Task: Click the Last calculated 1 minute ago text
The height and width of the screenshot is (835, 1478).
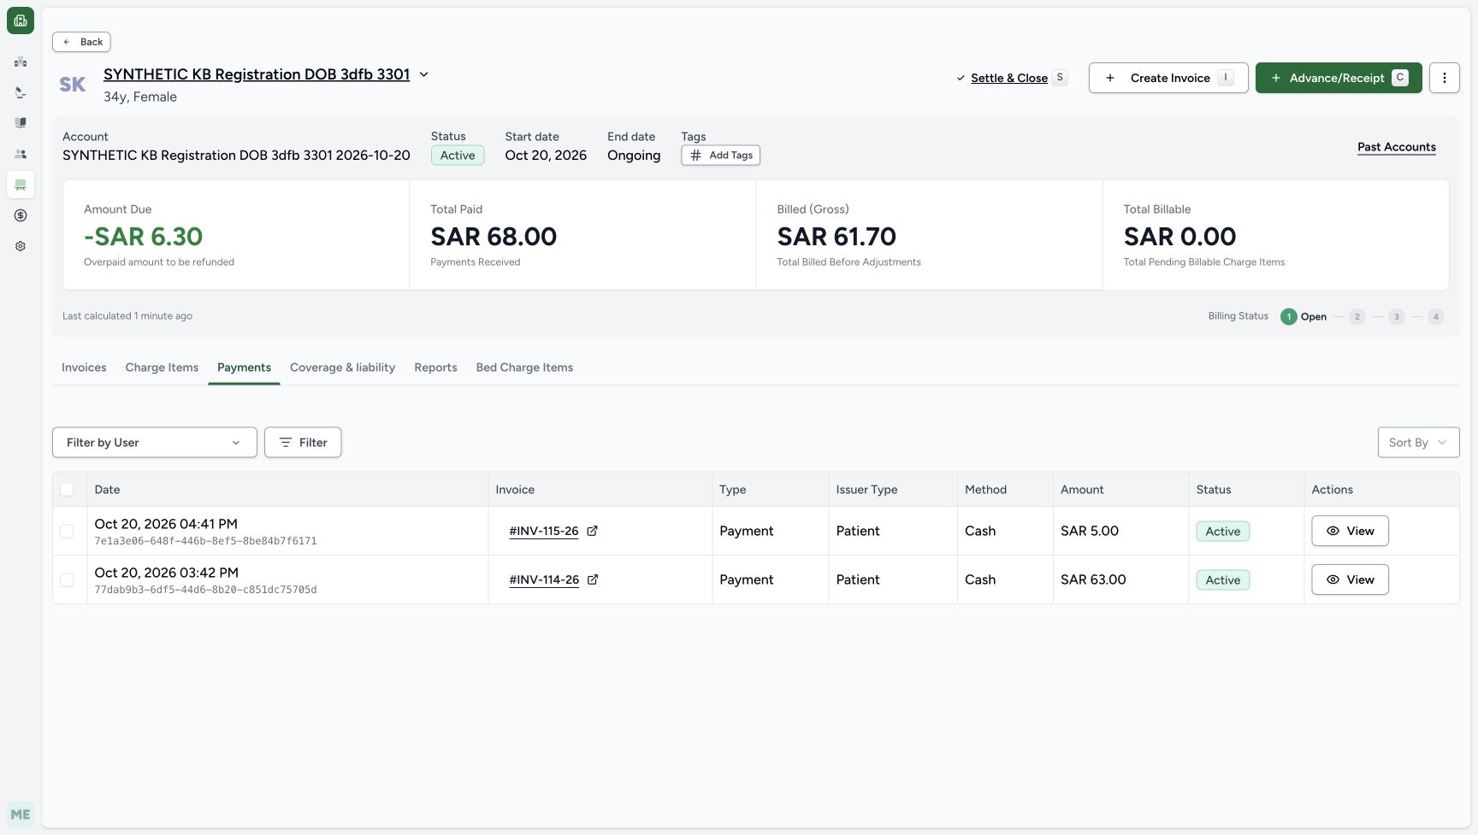Action: pyautogui.click(x=127, y=316)
